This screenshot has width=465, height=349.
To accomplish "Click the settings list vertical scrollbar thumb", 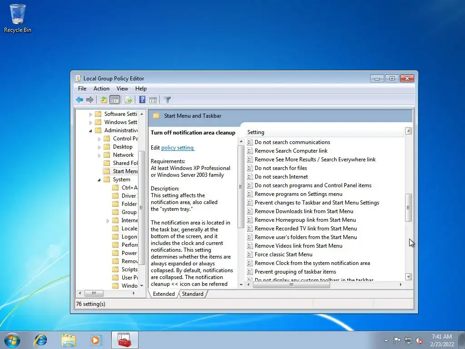I will [408, 207].
